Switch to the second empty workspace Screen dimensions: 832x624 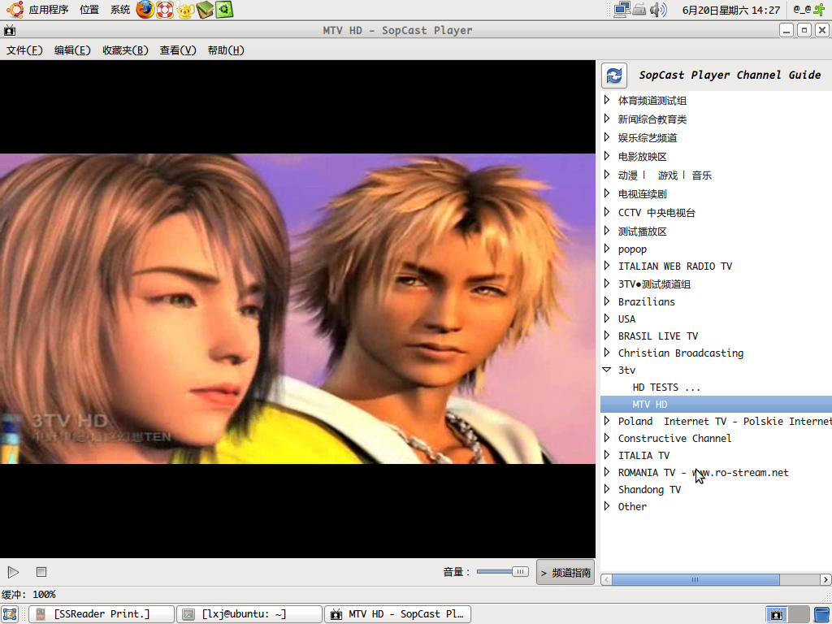pyautogui.click(x=799, y=614)
